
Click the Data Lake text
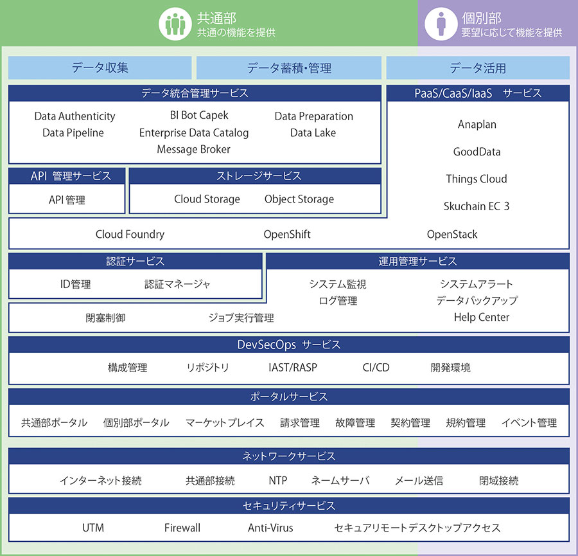(x=313, y=133)
